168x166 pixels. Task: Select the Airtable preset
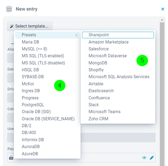click(118, 84)
